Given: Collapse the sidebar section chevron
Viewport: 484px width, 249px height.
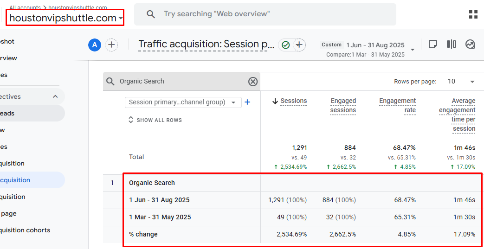Looking at the screenshot, I should 55,96.
